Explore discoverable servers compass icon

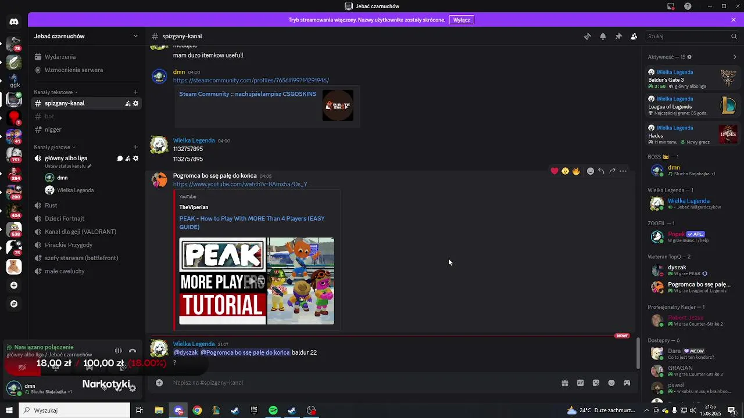14,304
